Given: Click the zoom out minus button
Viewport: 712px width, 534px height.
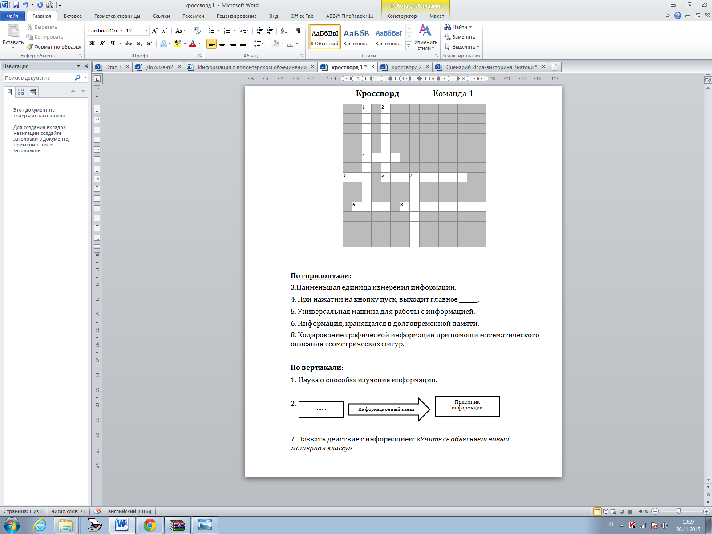Looking at the screenshot, I should coord(655,511).
